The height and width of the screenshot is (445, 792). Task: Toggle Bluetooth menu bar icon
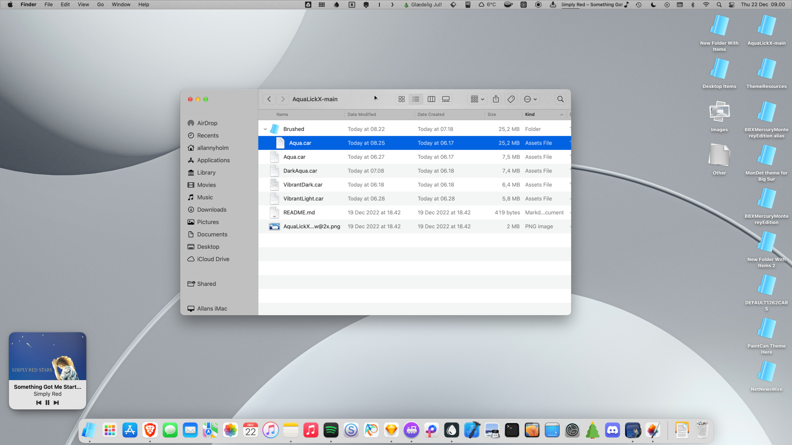click(693, 5)
